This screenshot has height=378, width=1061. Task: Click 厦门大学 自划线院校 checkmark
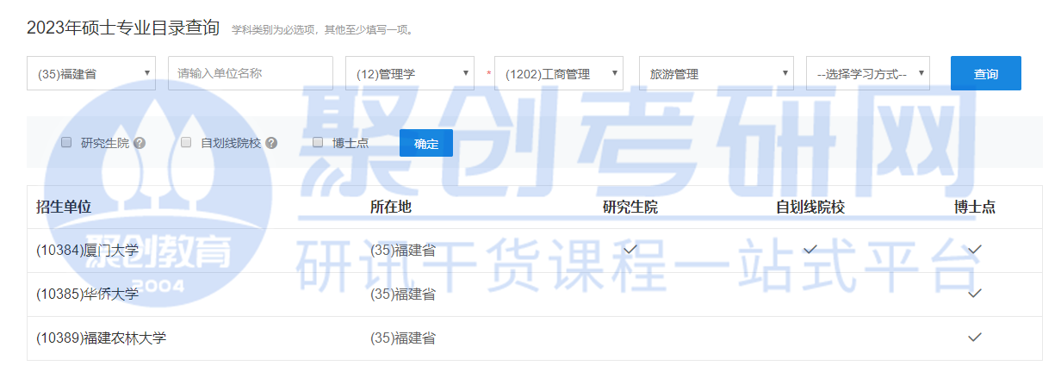pyautogui.click(x=810, y=249)
